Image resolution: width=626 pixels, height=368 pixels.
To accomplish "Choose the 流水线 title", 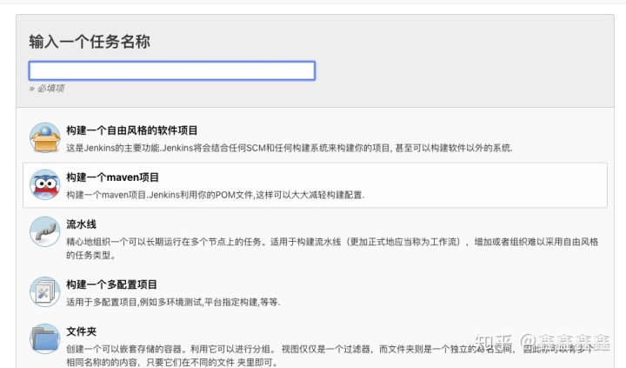I will [x=82, y=224].
